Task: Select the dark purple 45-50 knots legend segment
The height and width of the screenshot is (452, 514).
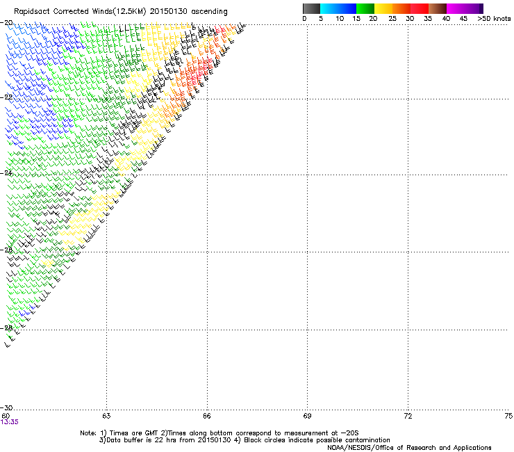Action: point(474,8)
